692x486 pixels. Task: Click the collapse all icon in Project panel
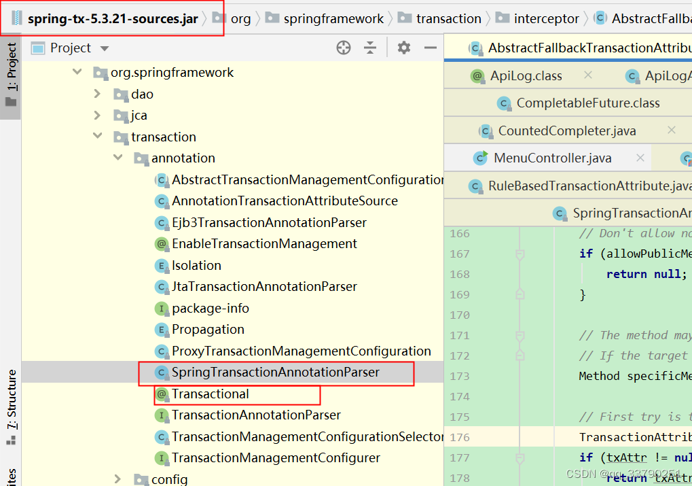[x=370, y=48]
